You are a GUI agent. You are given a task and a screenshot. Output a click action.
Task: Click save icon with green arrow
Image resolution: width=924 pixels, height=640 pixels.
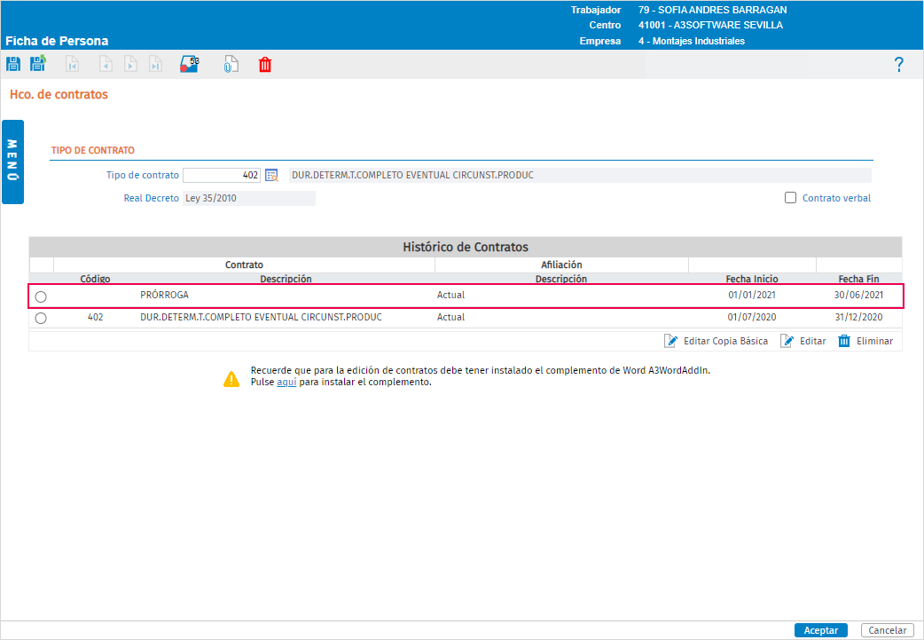[38, 64]
